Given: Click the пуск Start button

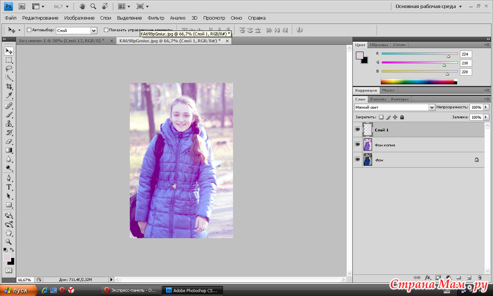Looking at the screenshot, I should click(x=18, y=290).
